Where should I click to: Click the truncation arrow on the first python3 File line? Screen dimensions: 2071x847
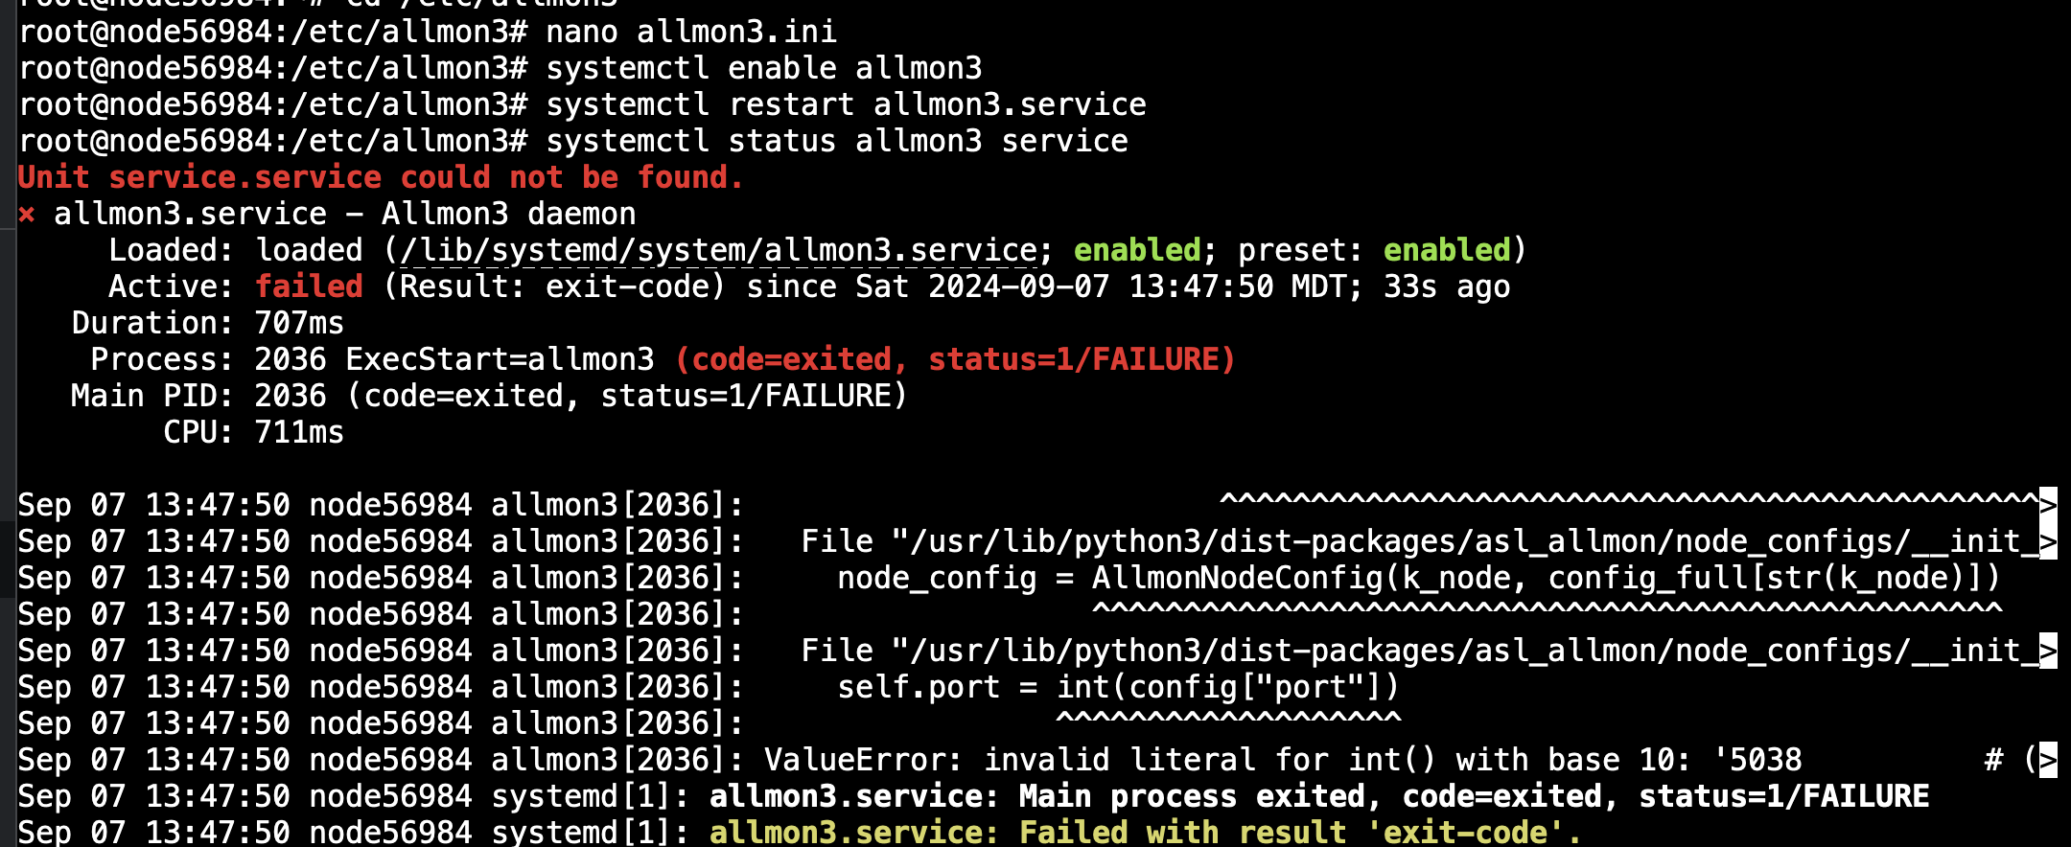[x=2048, y=541]
